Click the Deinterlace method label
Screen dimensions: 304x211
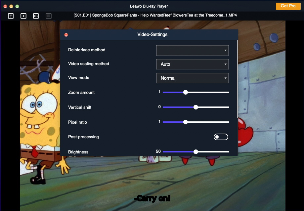pos(87,50)
